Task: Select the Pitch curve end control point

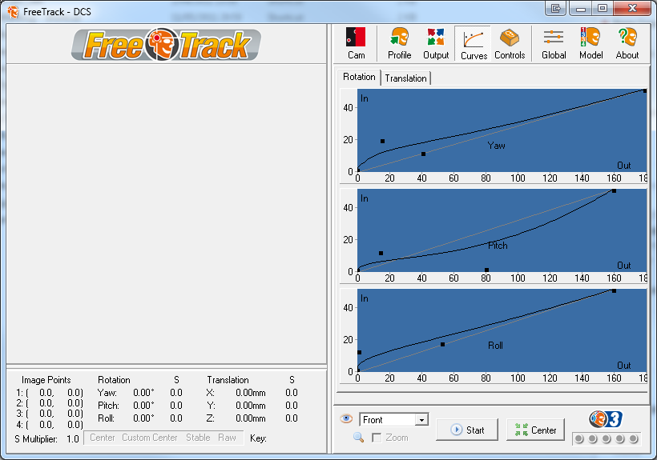Action: (614, 190)
